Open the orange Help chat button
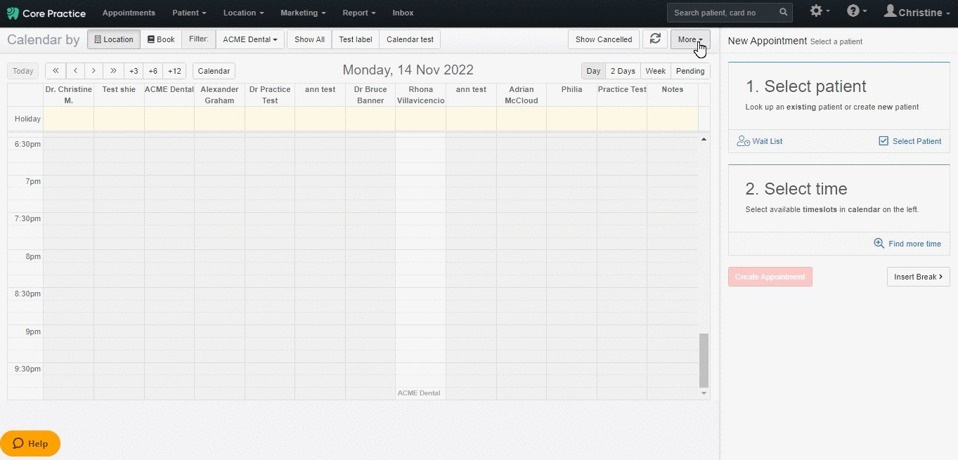This screenshot has height=460, width=958. [30, 443]
